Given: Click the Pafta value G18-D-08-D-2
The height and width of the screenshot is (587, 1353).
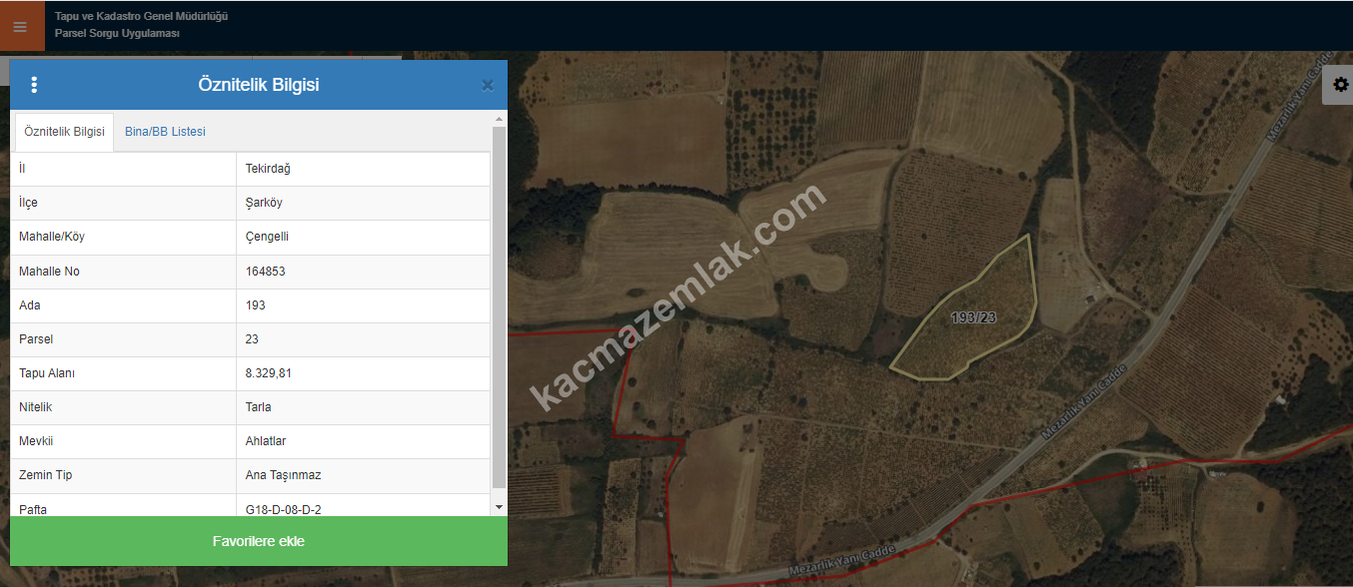Looking at the screenshot, I should pyautogui.click(x=284, y=509).
